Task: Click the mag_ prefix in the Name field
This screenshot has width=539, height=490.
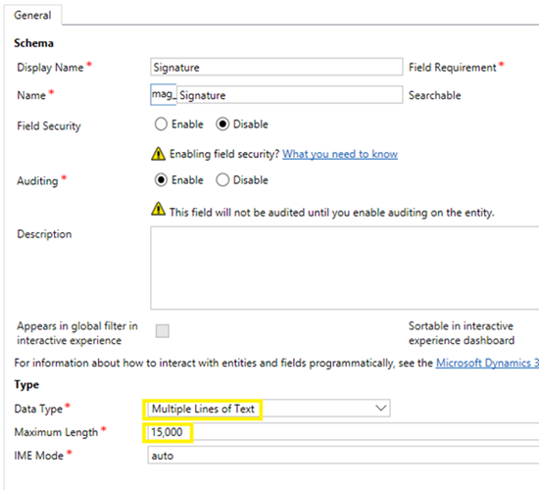Action: click(x=164, y=94)
